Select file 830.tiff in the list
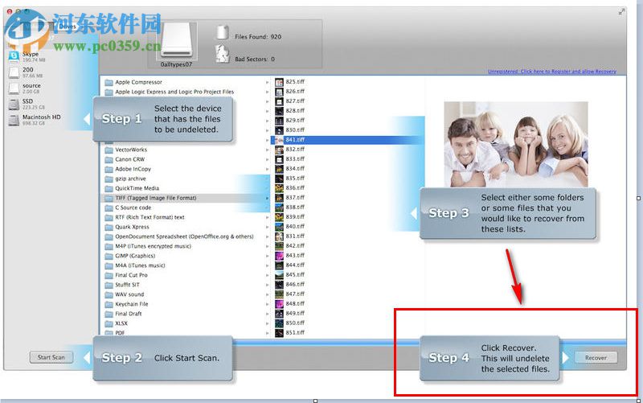The width and height of the screenshot is (643, 403). 295,130
